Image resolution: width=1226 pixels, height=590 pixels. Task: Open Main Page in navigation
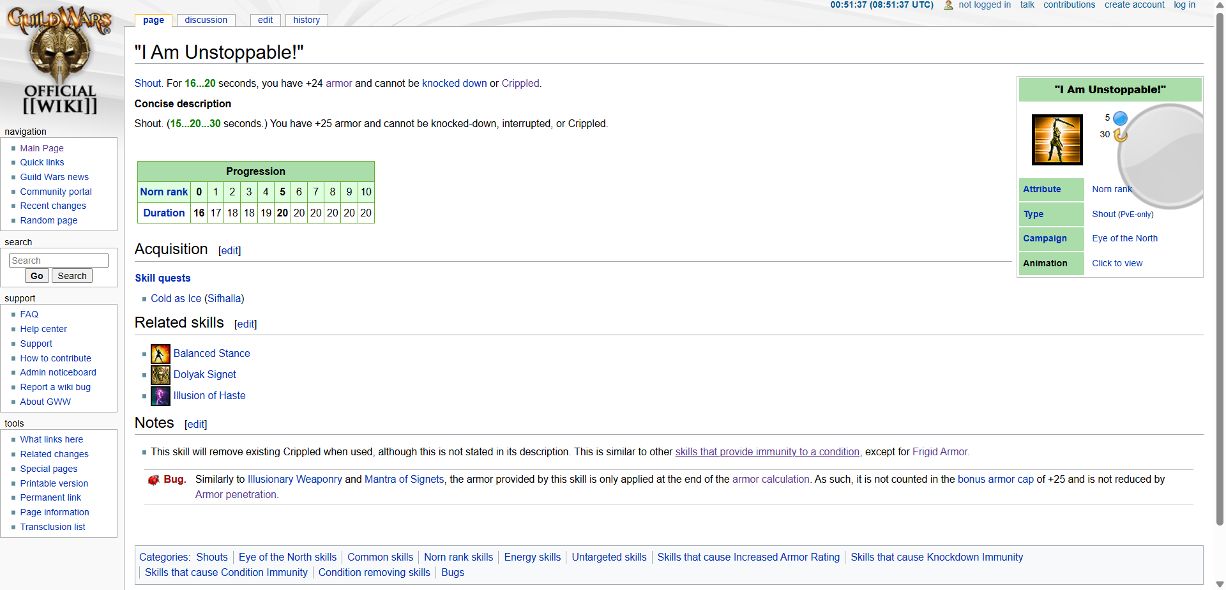click(42, 148)
